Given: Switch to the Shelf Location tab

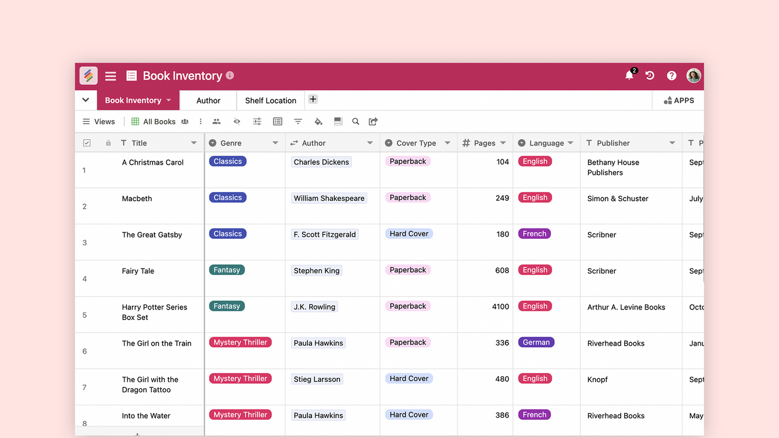Looking at the screenshot, I should pos(271,100).
